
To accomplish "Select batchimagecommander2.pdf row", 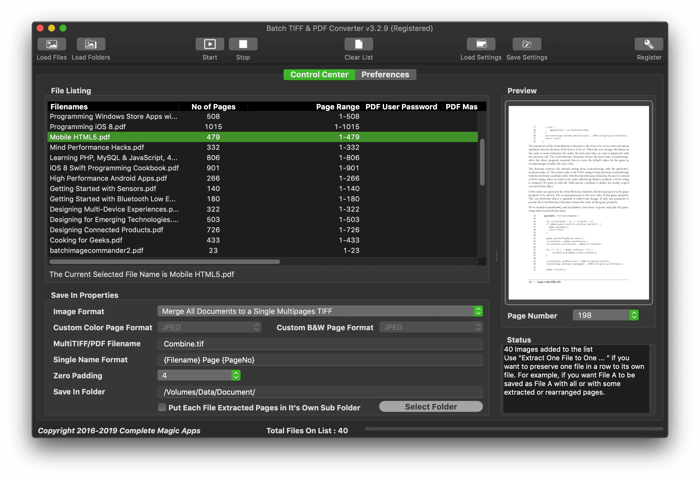I will click(x=262, y=250).
